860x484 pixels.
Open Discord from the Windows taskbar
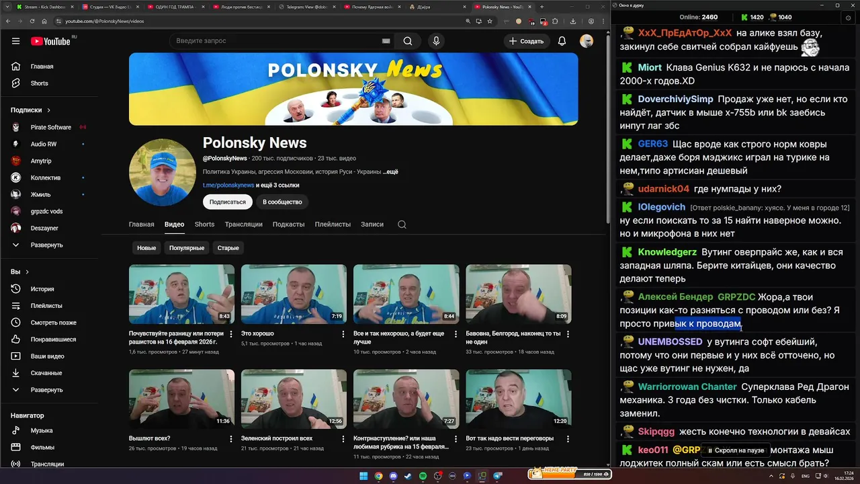393,476
